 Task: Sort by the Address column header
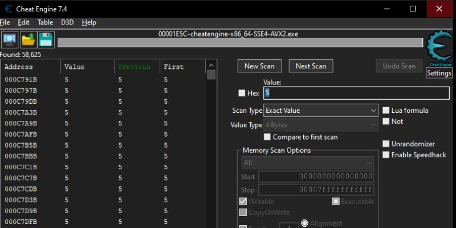tap(31, 67)
